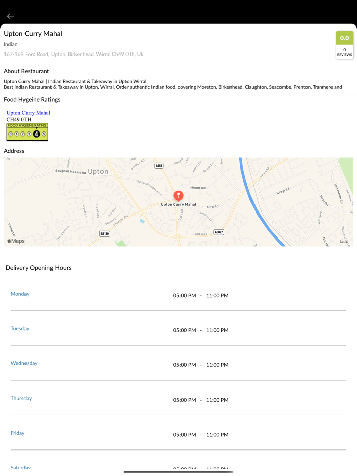This screenshot has width=357, height=476.
Task: Tap the food hygiene rating badge
Action: tap(28, 132)
